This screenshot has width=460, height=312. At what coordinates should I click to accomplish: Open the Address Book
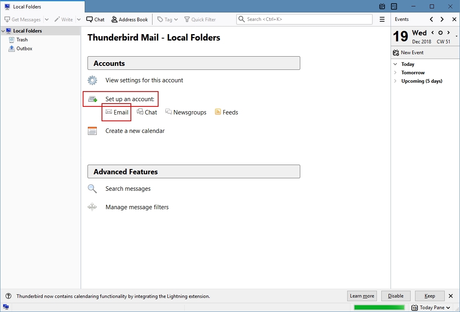pos(129,19)
